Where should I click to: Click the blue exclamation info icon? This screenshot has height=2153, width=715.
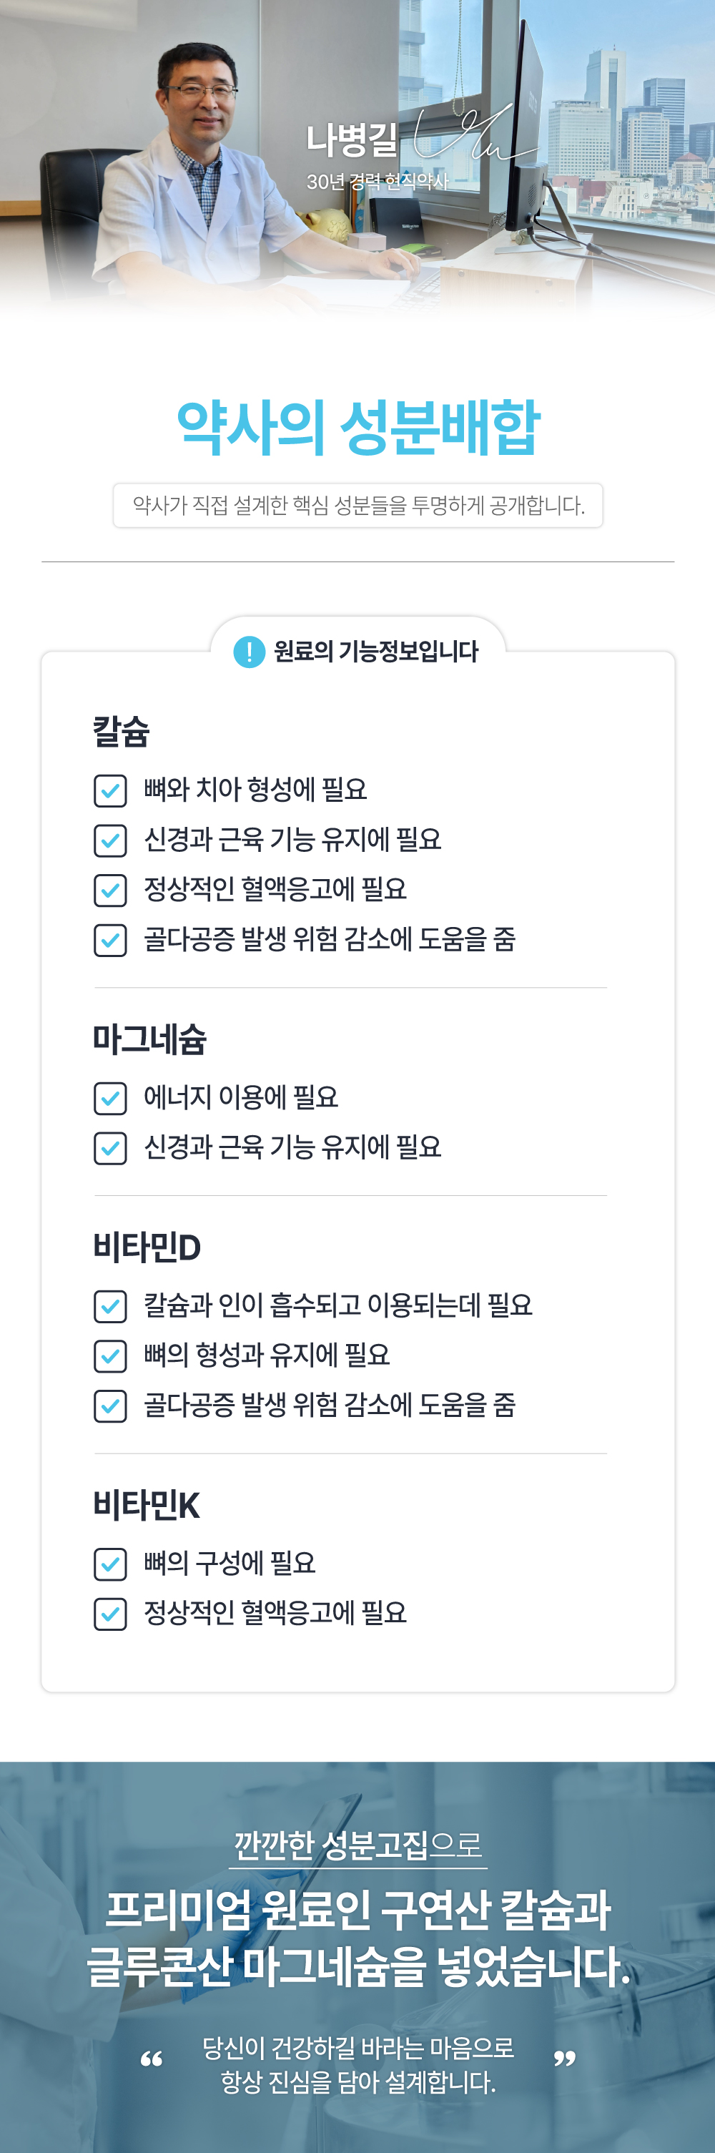click(x=249, y=651)
